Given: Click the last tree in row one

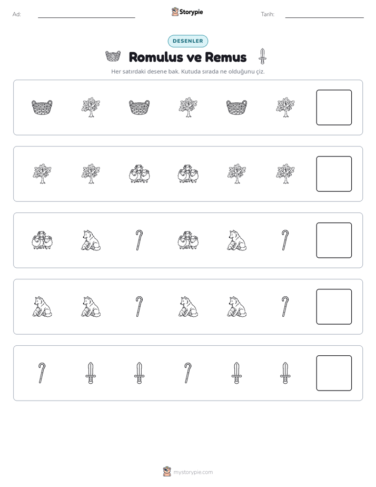Looking at the screenshot, I should click(285, 107).
